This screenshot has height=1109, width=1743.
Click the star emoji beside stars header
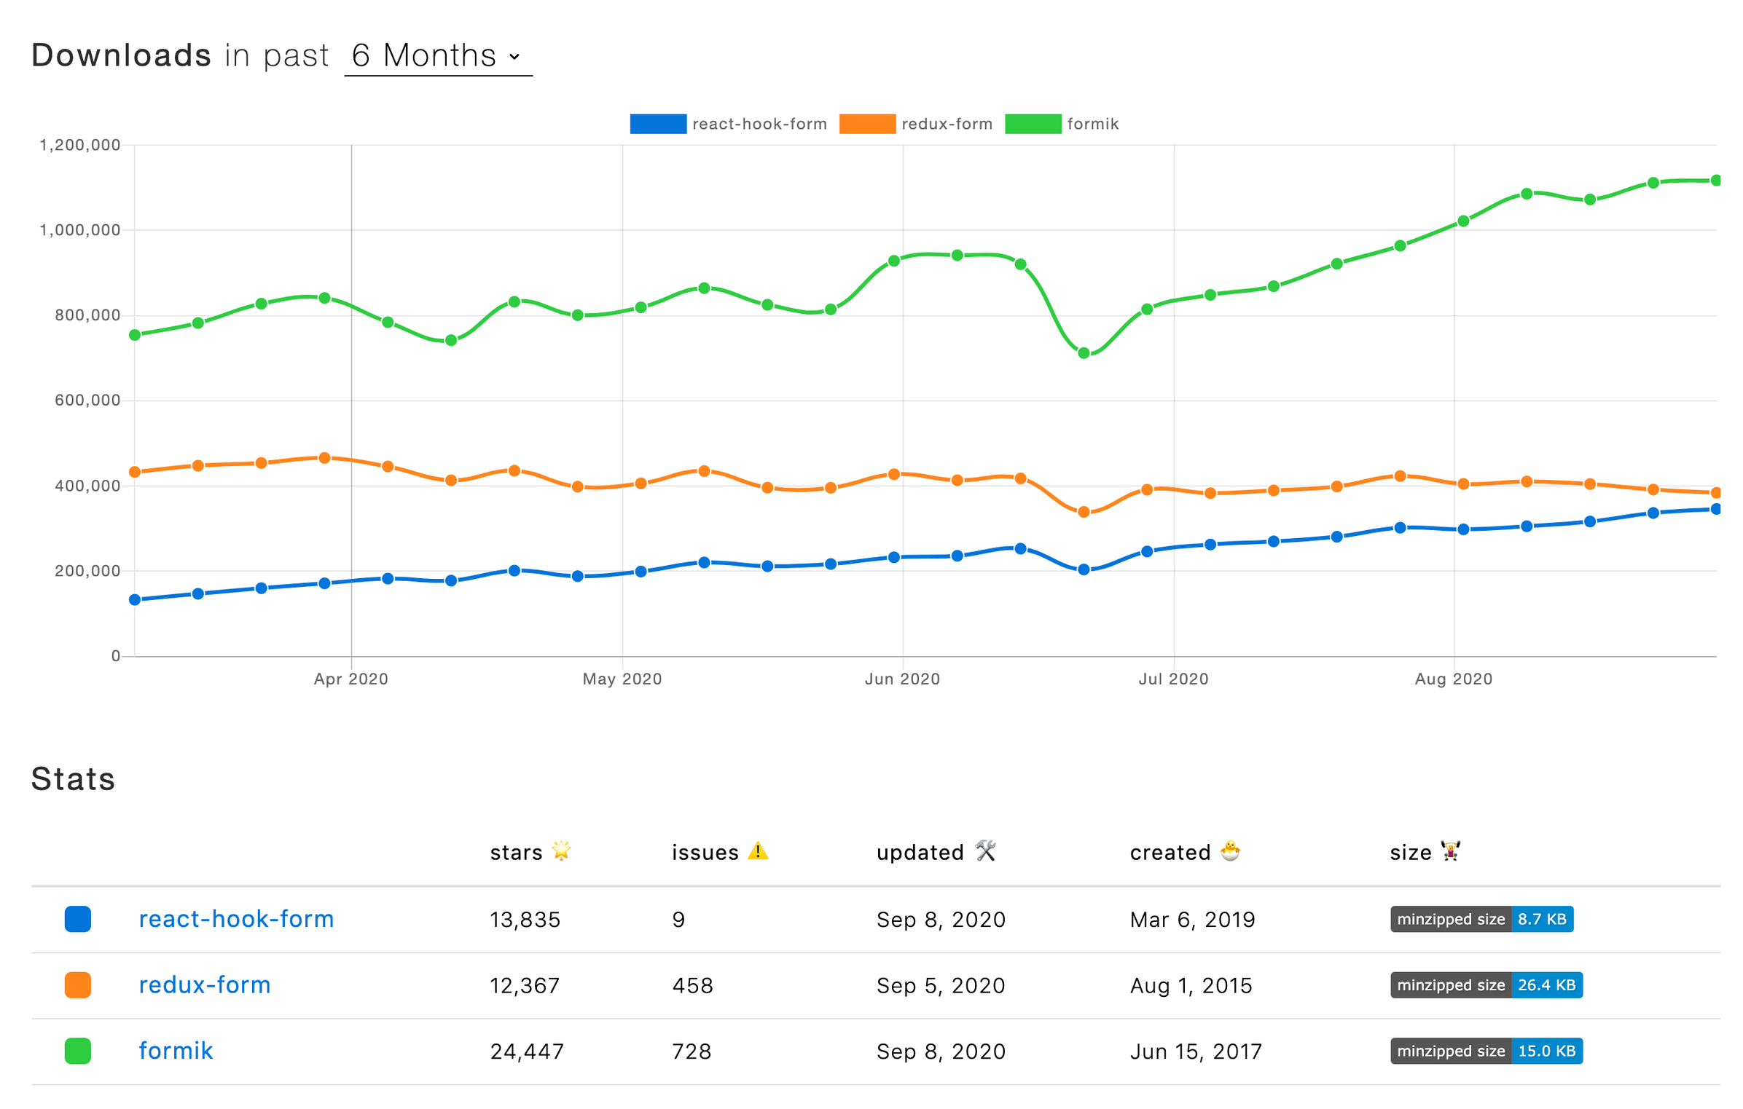[560, 851]
